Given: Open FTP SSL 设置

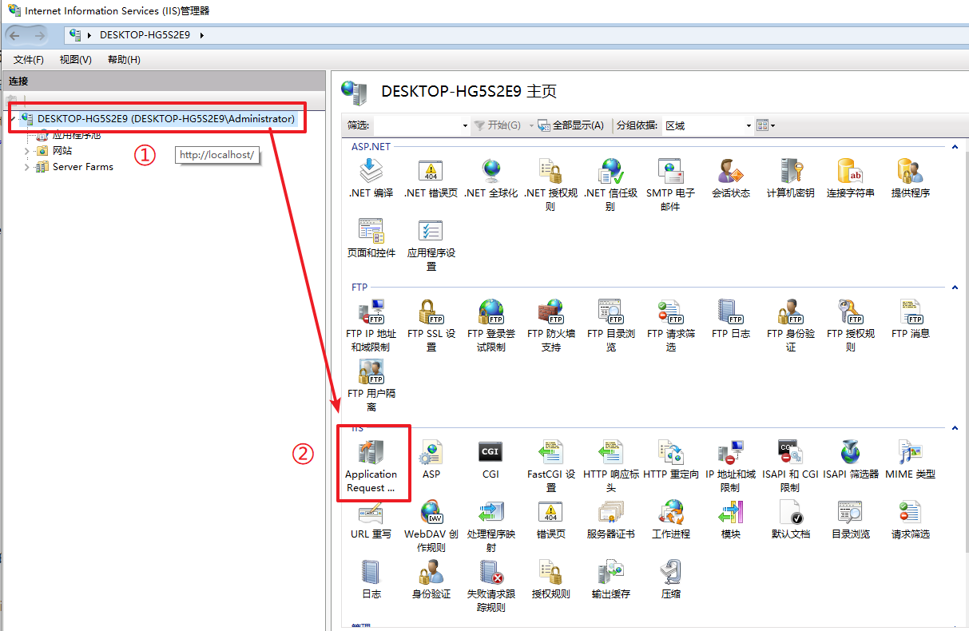Looking at the screenshot, I should click(x=431, y=325).
